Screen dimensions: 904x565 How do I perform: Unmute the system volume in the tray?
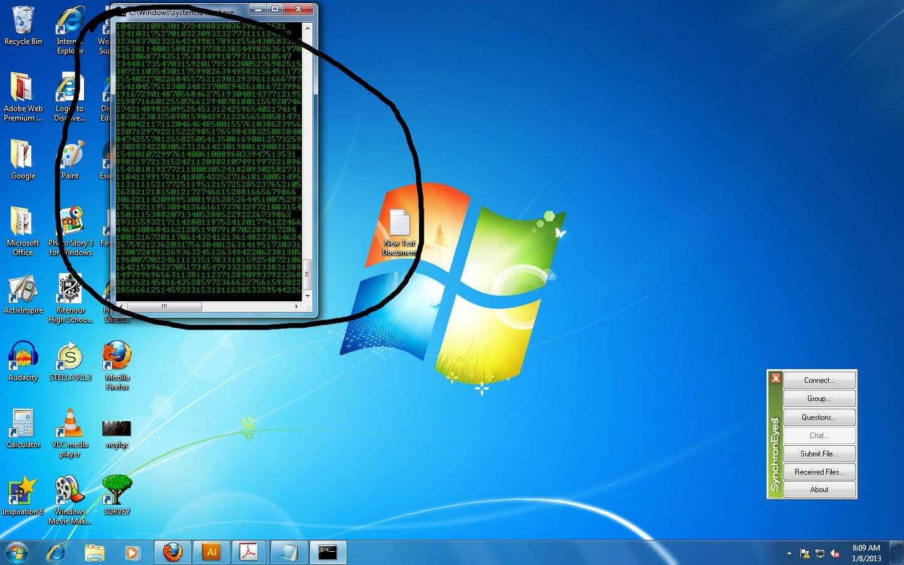point(835,554)
